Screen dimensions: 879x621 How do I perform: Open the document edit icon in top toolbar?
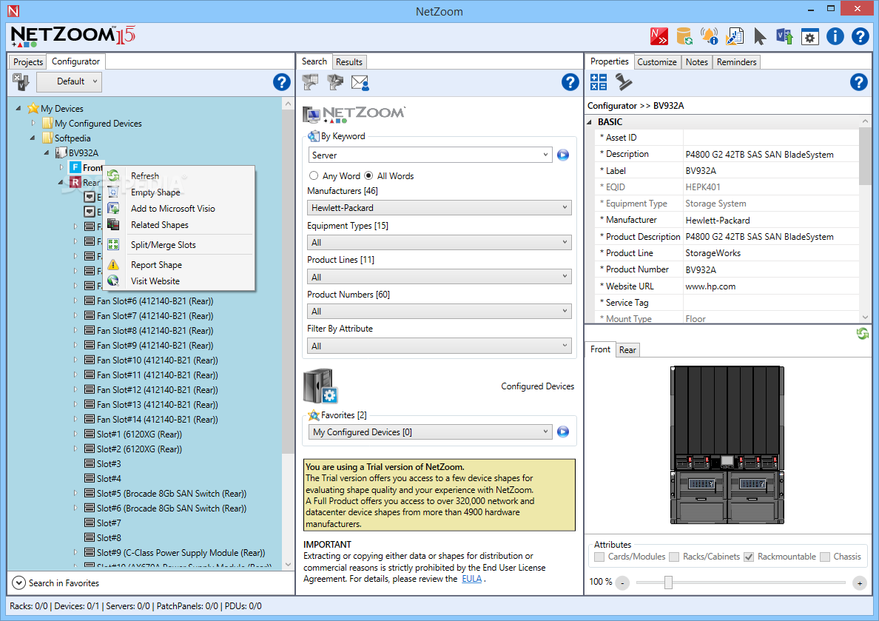(x=735, y=36)
